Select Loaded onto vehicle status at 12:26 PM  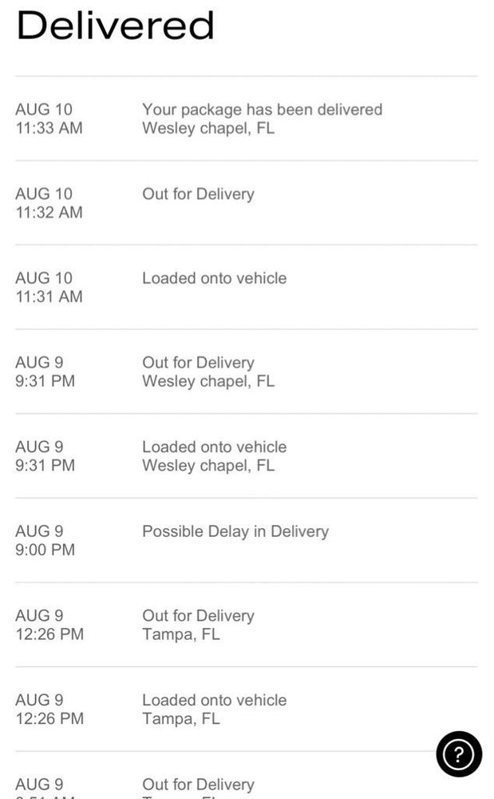point(214,700)
